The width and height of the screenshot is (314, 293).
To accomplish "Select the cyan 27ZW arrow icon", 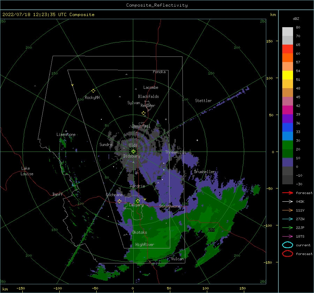I will pos(287,219).
